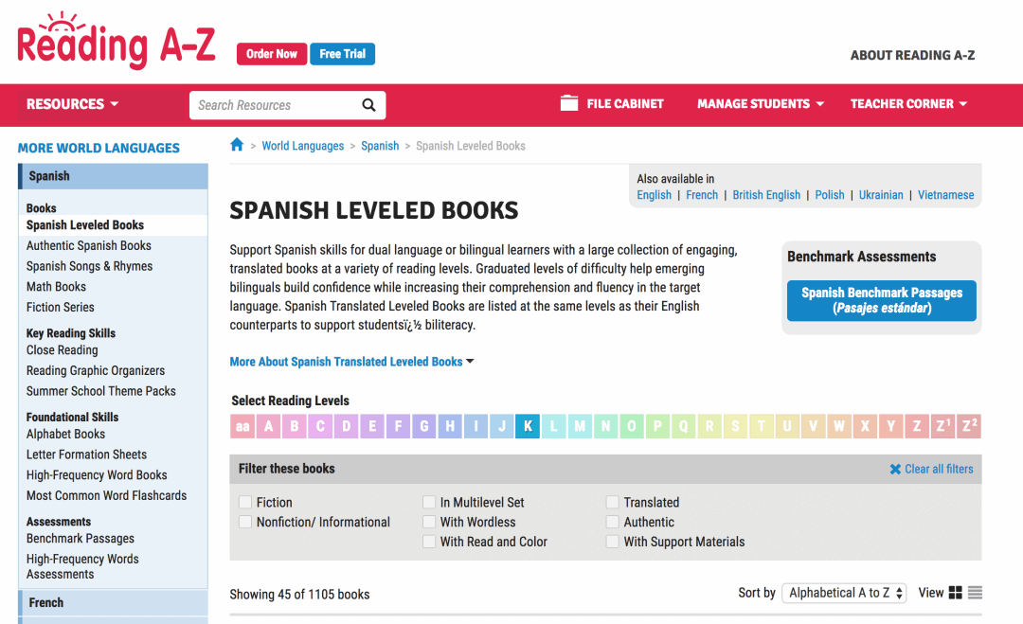Screen dimensions: 1023x624
Task: Tick the Authentic checkbox
Action: (612, 522)
